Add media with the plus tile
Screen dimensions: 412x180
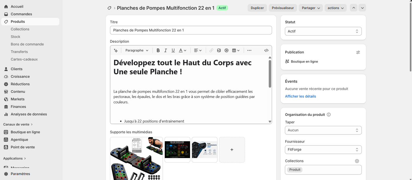(232, 150)
